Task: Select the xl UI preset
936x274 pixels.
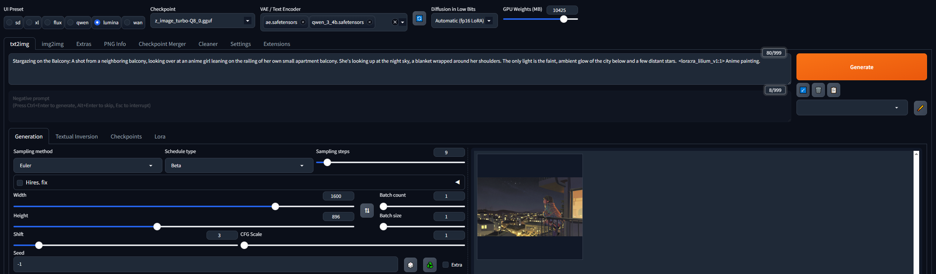Action: click(x=33, y=22)
